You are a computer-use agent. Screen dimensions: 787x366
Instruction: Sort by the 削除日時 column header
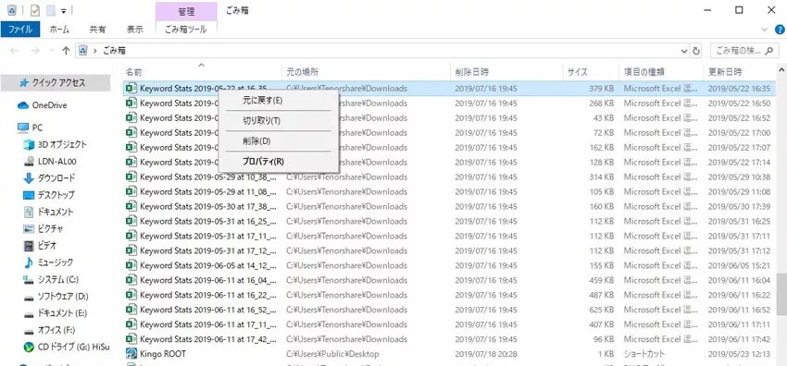point(506,72)
